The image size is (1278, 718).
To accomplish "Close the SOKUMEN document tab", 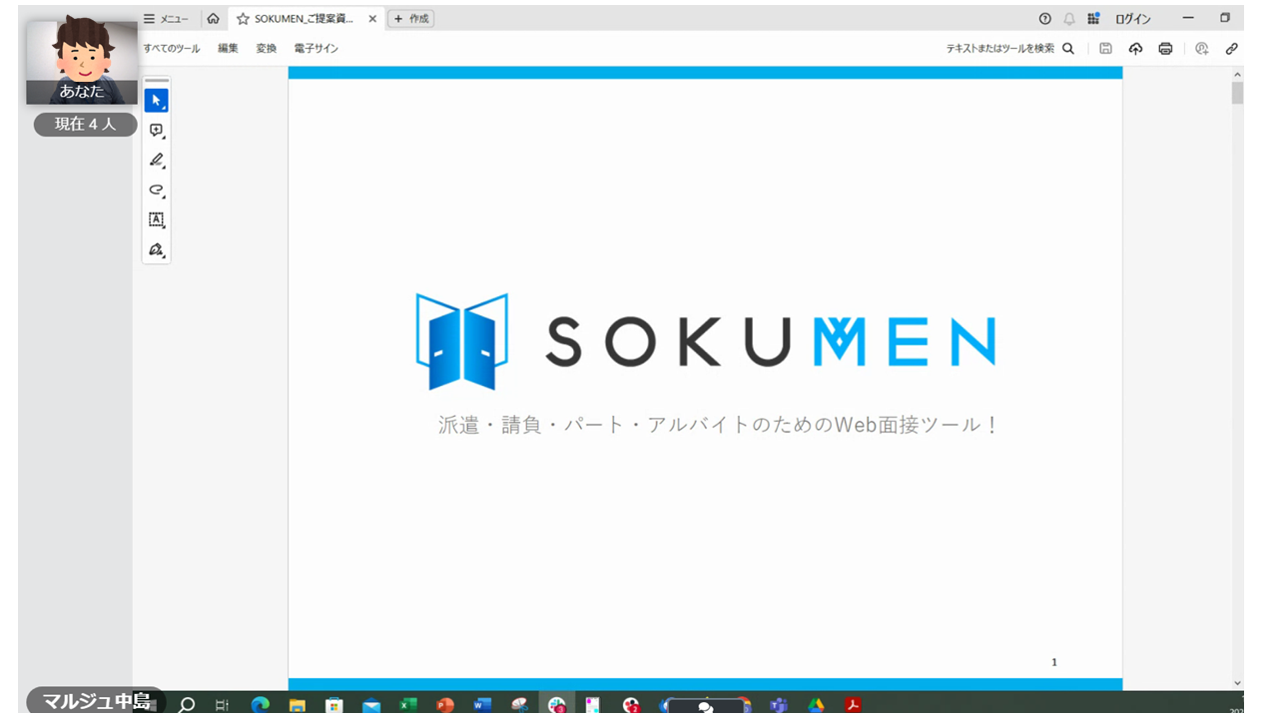I will point(372,19).
